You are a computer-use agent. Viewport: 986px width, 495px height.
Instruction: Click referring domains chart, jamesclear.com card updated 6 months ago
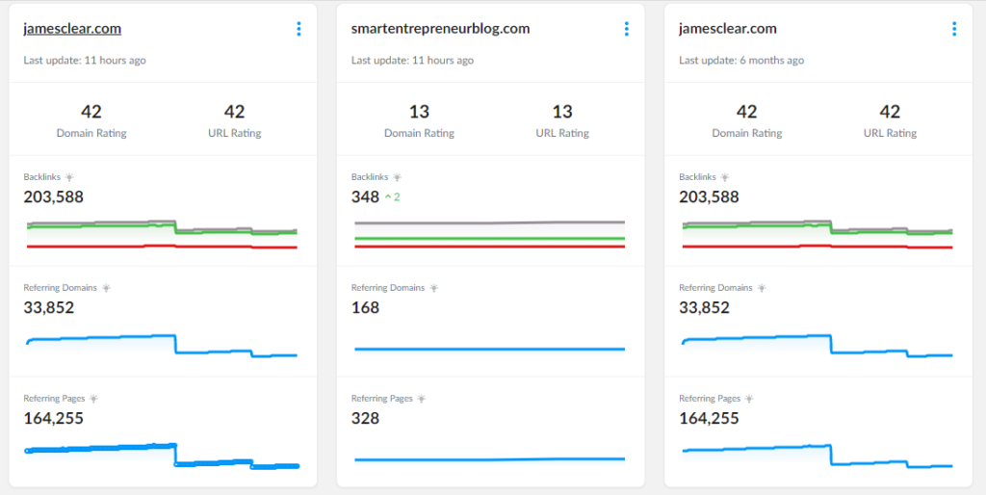tap(817, 346)
